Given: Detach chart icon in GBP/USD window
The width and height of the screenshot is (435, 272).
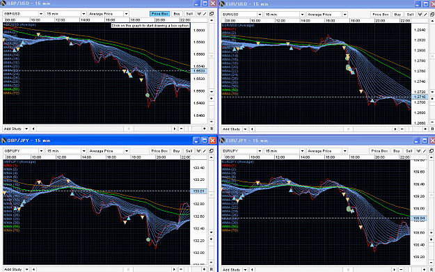Looking at the screenshot, I should tap(212, 14).
